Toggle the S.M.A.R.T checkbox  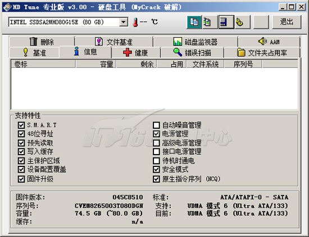point(21,125)
